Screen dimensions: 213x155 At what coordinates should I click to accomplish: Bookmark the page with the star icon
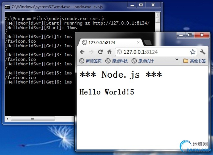(x=193, y=52)
